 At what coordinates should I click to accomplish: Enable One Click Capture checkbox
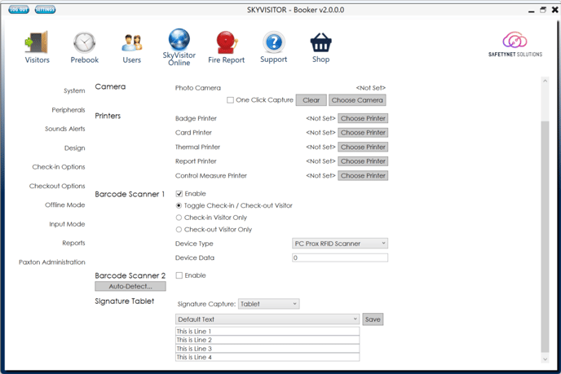pyautogui.click(x=231, y=100)
